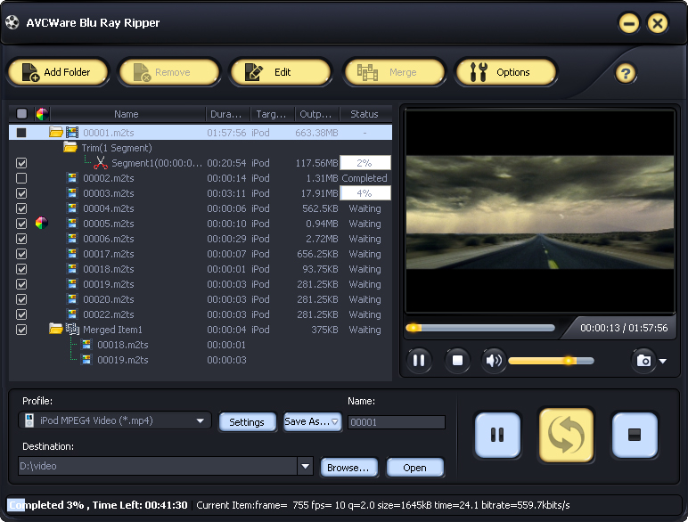Collapse the Merged Item1 folder
The image size is (688, 522).
click(x=56, y=329)
